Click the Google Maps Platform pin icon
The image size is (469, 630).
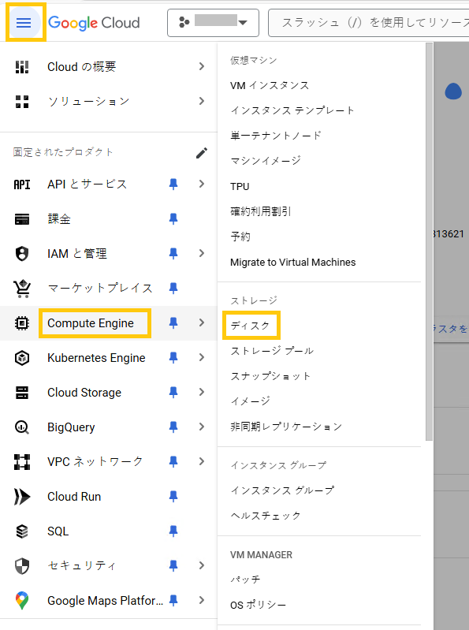tap(22, 601)
